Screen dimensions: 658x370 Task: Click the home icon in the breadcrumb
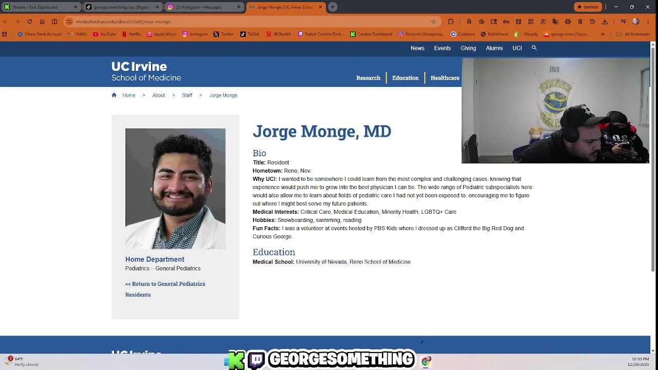114,95
